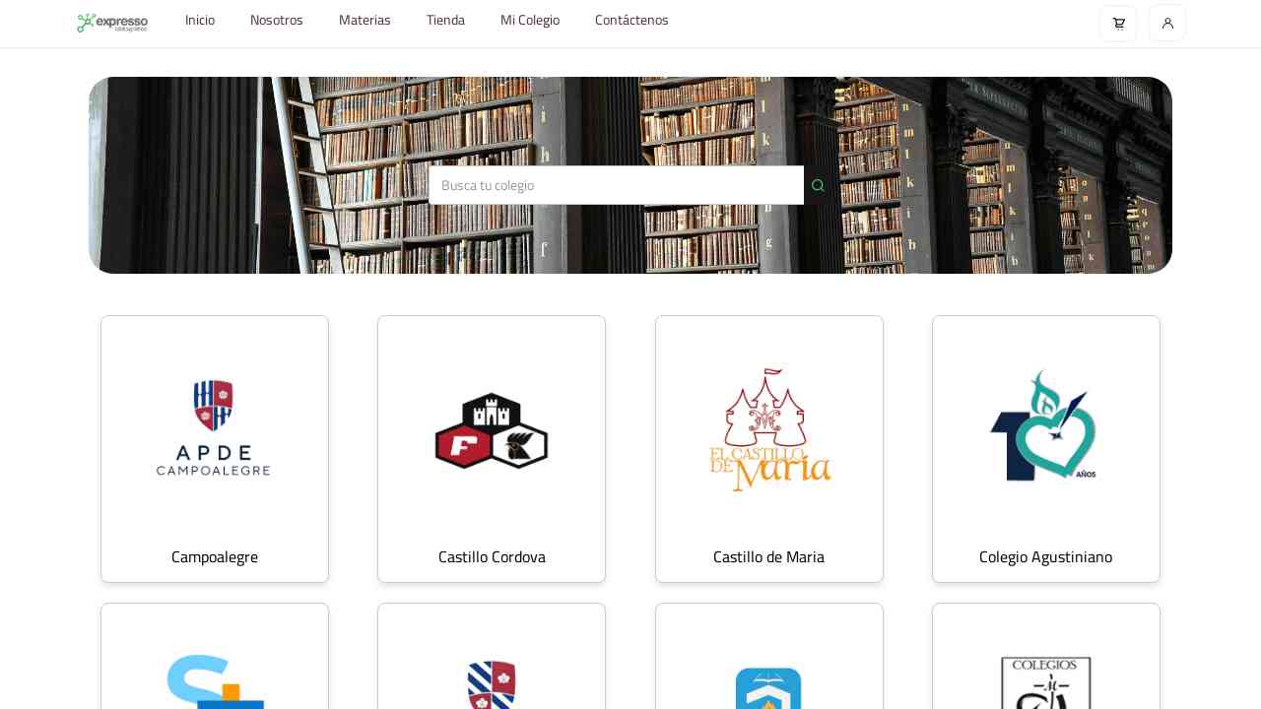Open the Inicio menu item
The width and height of the screenshot is (1261, 709).
pos(200,20)
